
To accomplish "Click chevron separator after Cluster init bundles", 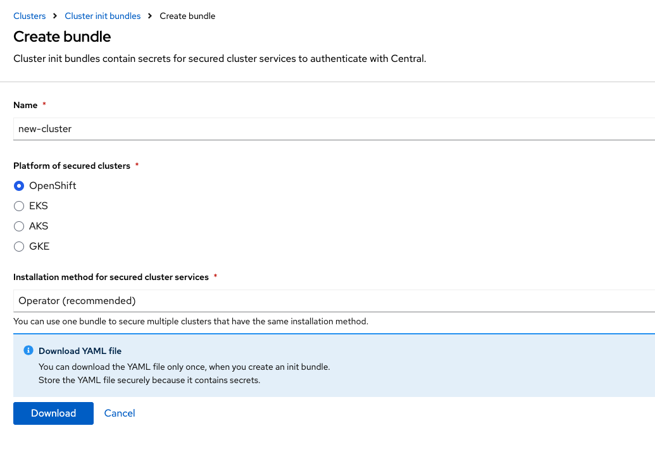I will (150, 16).
